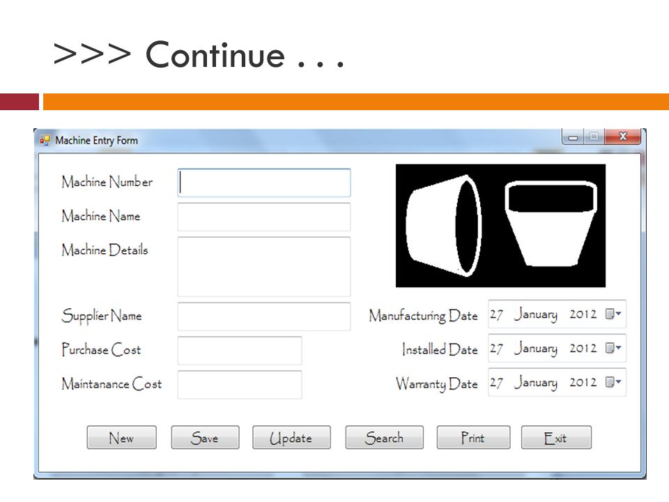Click the Supplier Name label

[102, 317]
